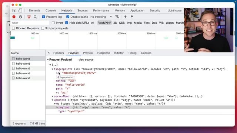The height and width of the screenshot is (133, 237).
Task: Filter by All request types
Action: pyautogui.click(x=93, y=23)
